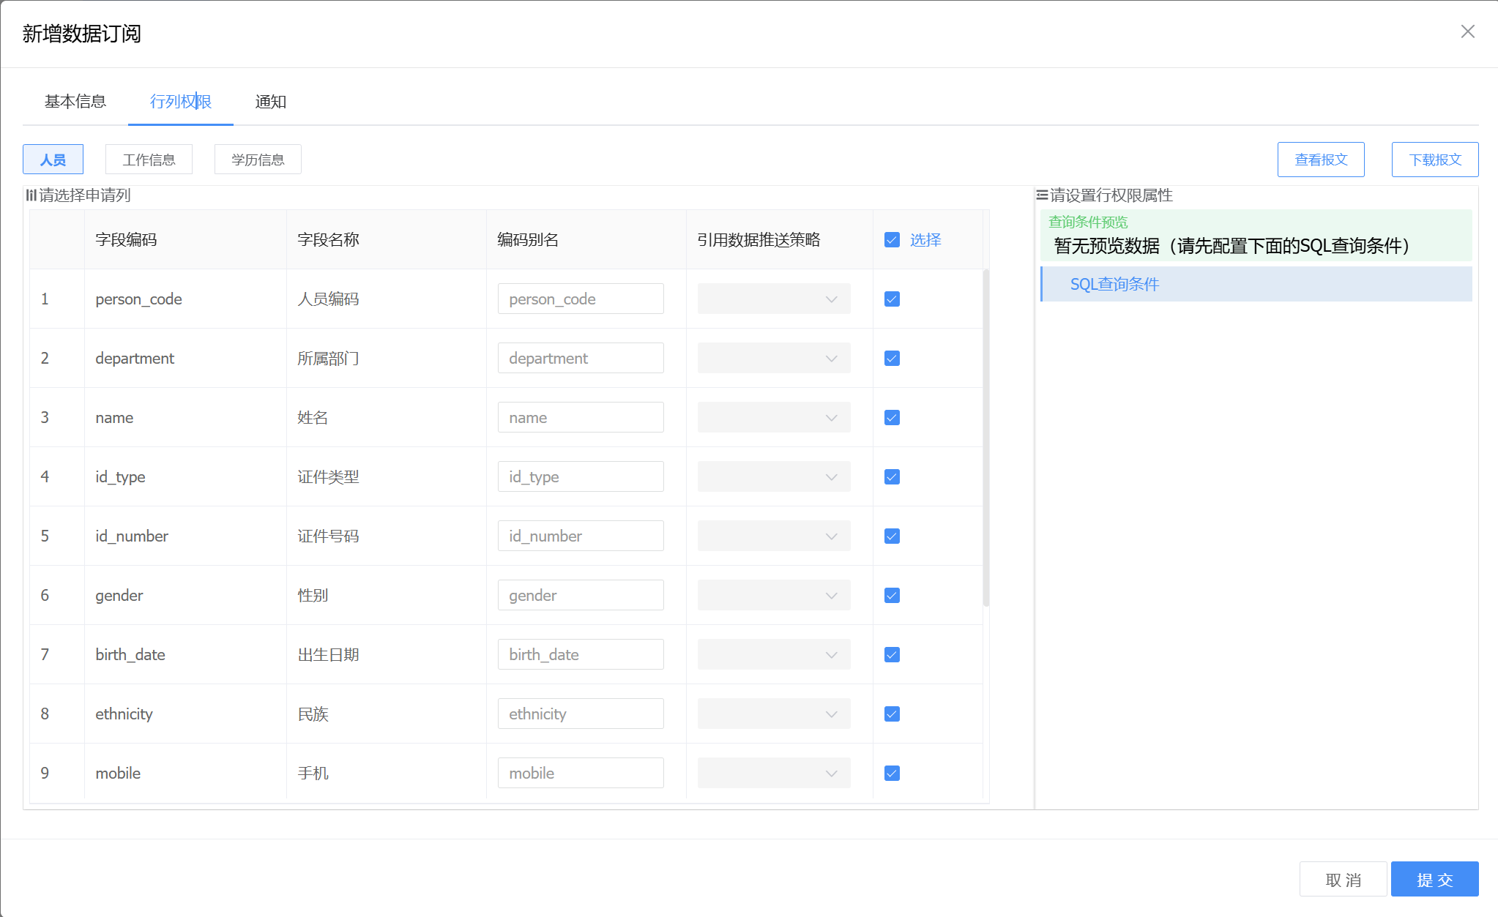Viewport: 1498px width, 917px height.
Task: Click the 下载报文 button
Action: tap(1434, 160)
